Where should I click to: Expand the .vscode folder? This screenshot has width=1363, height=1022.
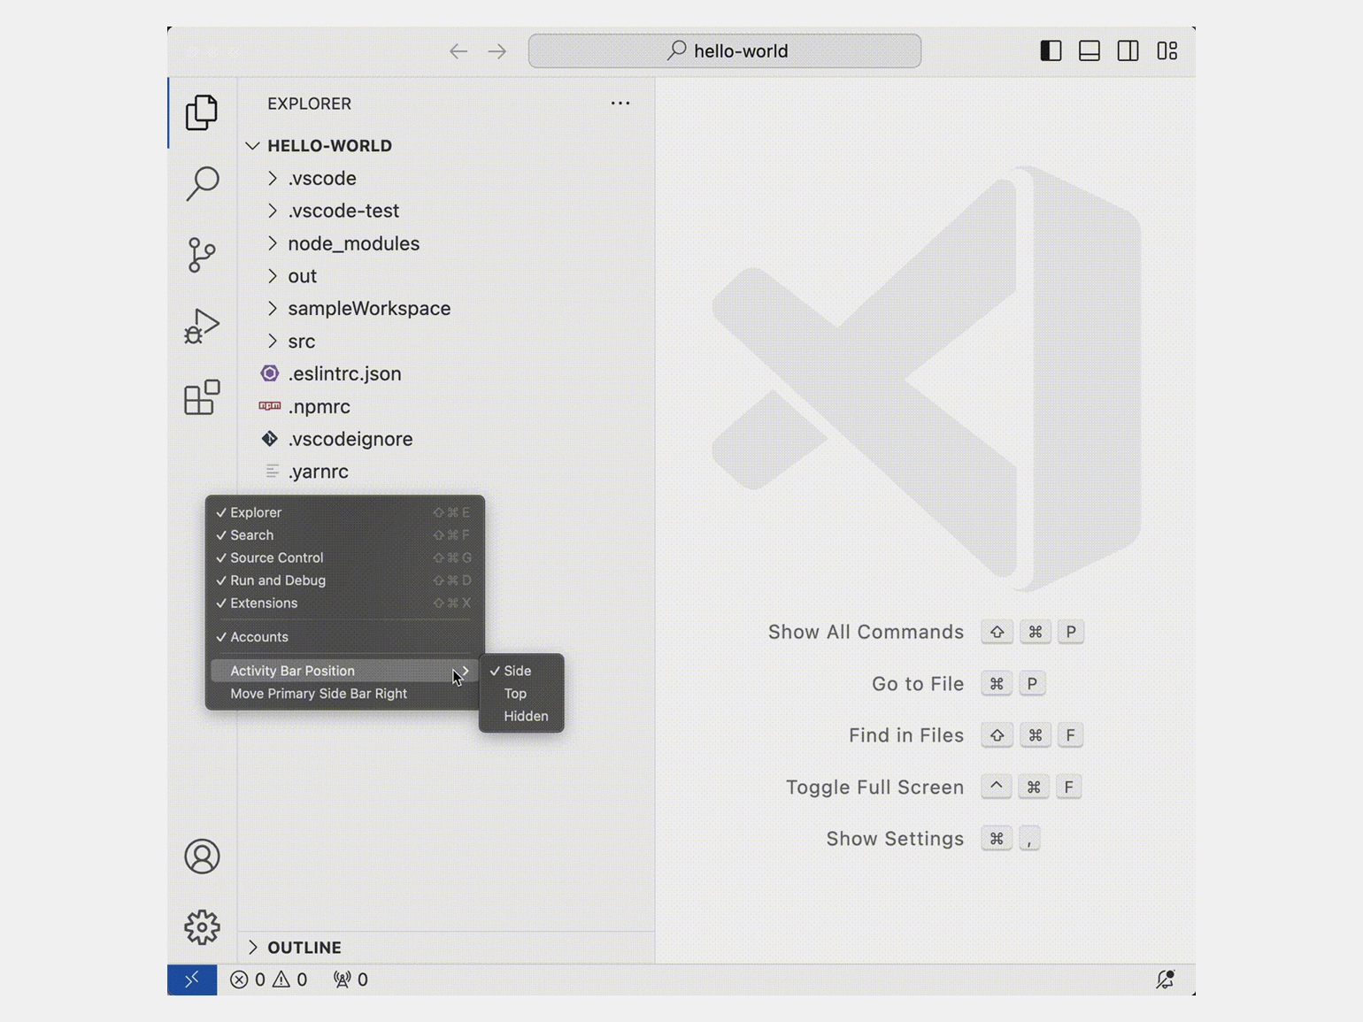446,178
